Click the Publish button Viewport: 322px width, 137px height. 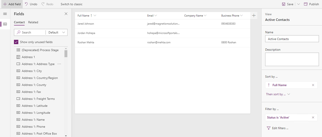pos(311,4)
